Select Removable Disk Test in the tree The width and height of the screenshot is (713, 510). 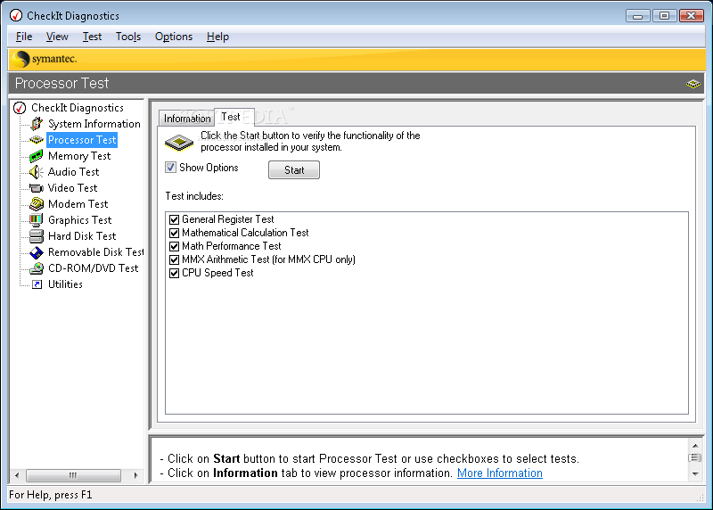tap(96, 252)
